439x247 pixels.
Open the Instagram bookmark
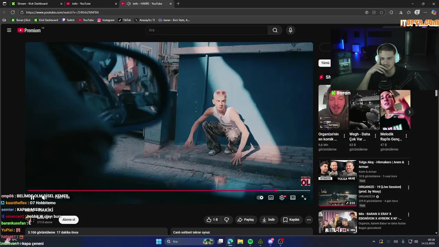click(x=106, y=20)
